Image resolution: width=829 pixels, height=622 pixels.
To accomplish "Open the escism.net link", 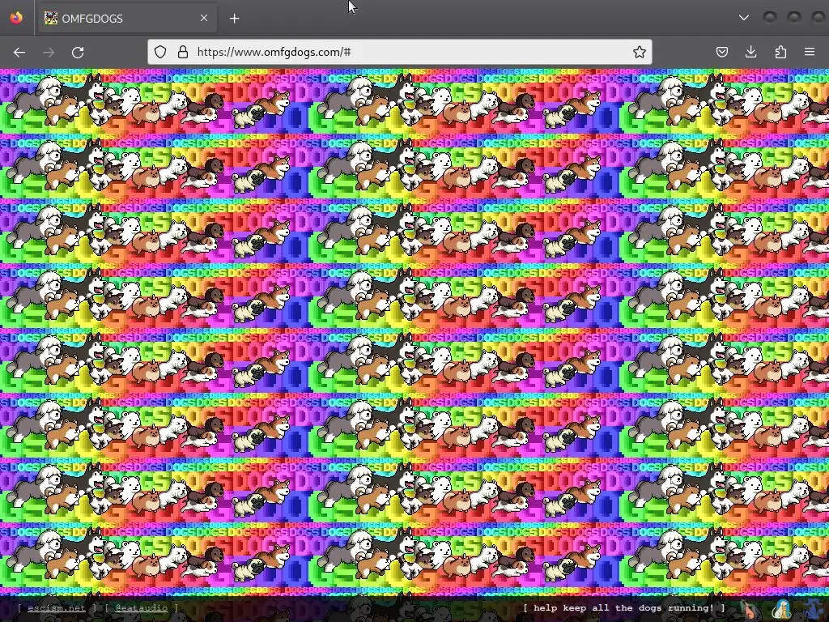I will coord(56,608).
